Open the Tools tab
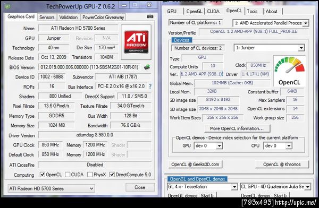 (252, 11)
